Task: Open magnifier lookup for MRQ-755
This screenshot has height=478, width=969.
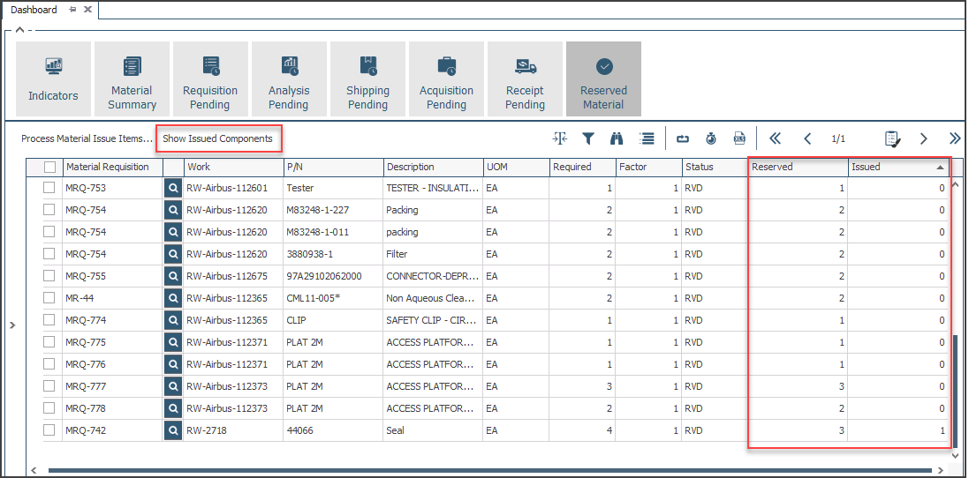Action: click(173, 276)
